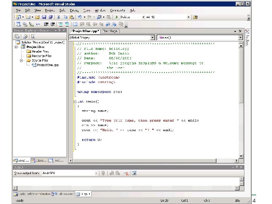Click the editor horizontal scrollbar thumb

point(145,161)
